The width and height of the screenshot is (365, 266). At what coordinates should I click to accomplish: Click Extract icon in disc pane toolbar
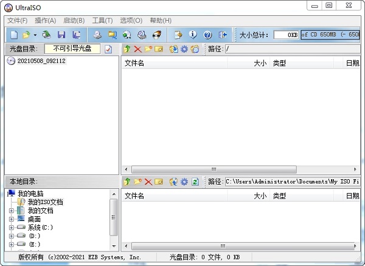click(x=173, y=49)
